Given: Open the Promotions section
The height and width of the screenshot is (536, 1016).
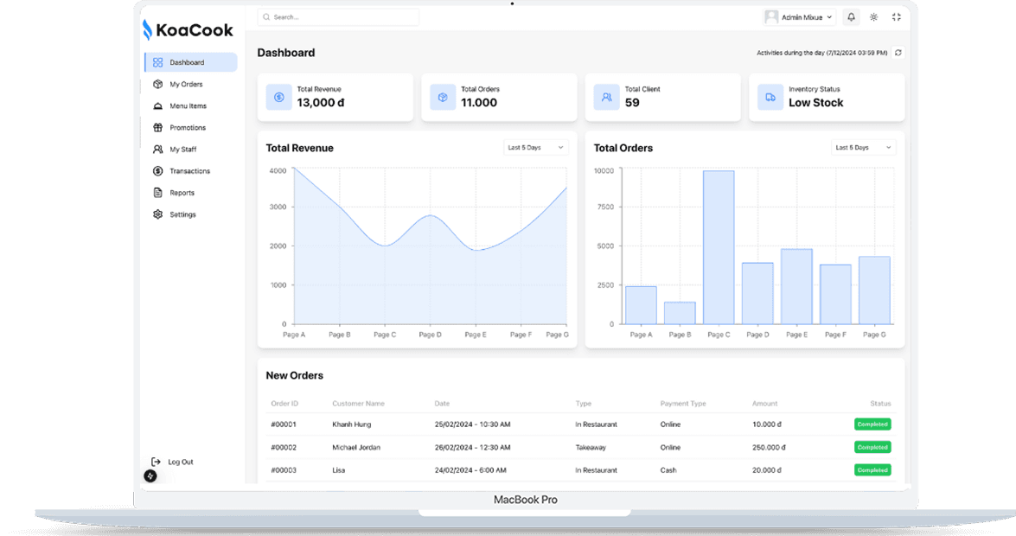Looking at the screenshot, I should pos(187,128).
